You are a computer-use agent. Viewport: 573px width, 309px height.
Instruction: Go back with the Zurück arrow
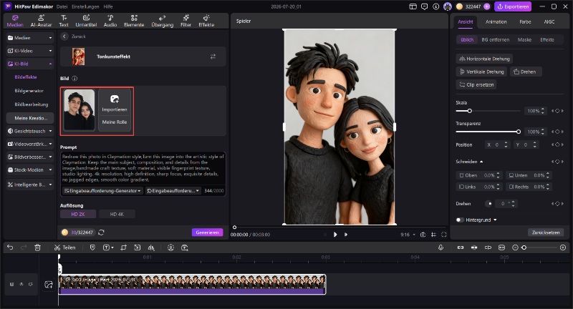coord(64,36)
